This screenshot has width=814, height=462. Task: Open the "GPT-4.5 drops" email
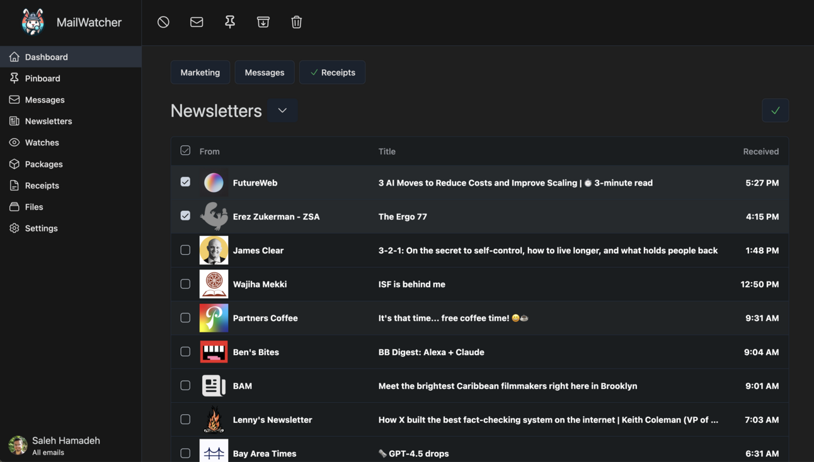(414, 454)
